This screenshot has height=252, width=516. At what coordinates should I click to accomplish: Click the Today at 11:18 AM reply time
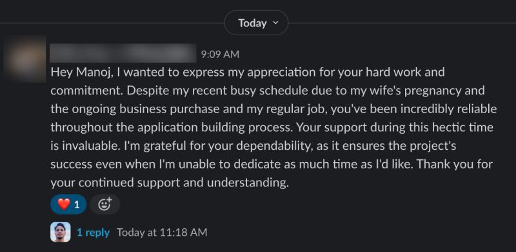pos(162,233)
